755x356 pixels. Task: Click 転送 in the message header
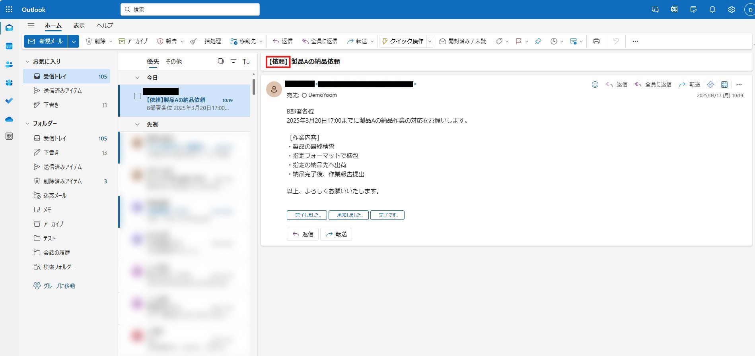coord(690,85)
